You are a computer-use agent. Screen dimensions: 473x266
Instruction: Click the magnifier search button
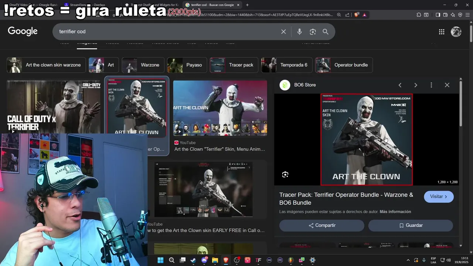point(326,32)
